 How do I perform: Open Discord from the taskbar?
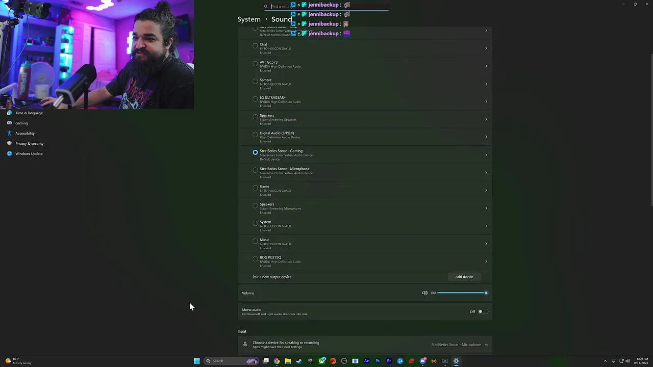[423, 361]
